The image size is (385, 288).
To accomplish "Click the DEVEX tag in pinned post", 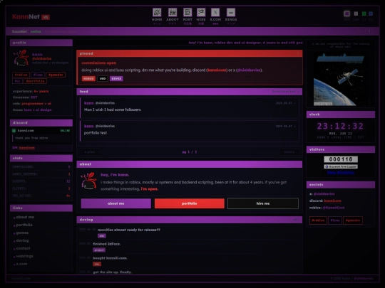I will coord(116,79).
